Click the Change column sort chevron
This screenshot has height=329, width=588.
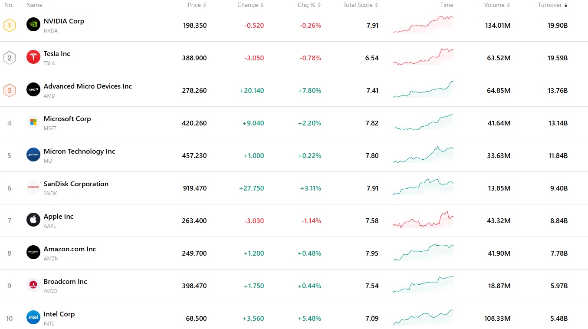coord(263,5)
